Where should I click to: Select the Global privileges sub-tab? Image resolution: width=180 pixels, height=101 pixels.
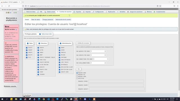pyautogui.click(x=27, y=20)
